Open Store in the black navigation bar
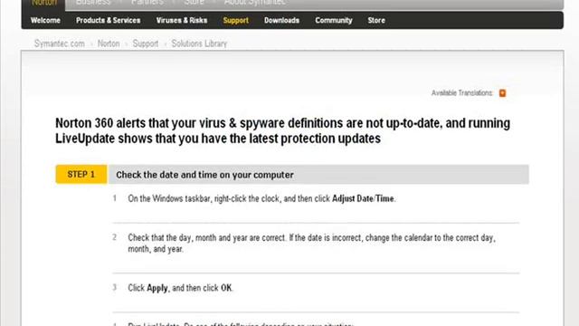The width and height of the screenshot is (579, 326). coord(376,20)
